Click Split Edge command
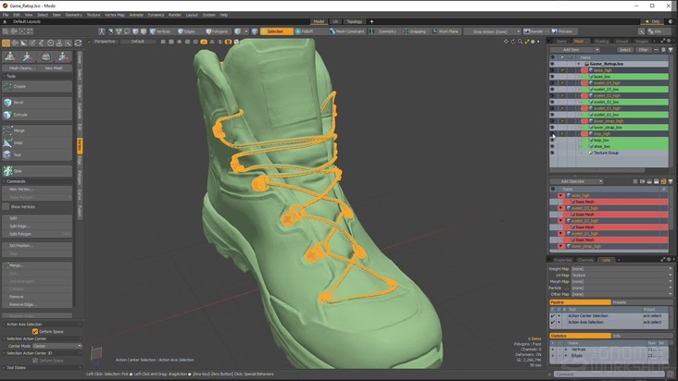This screenshot has width=678, height=381. coord(37,226)
